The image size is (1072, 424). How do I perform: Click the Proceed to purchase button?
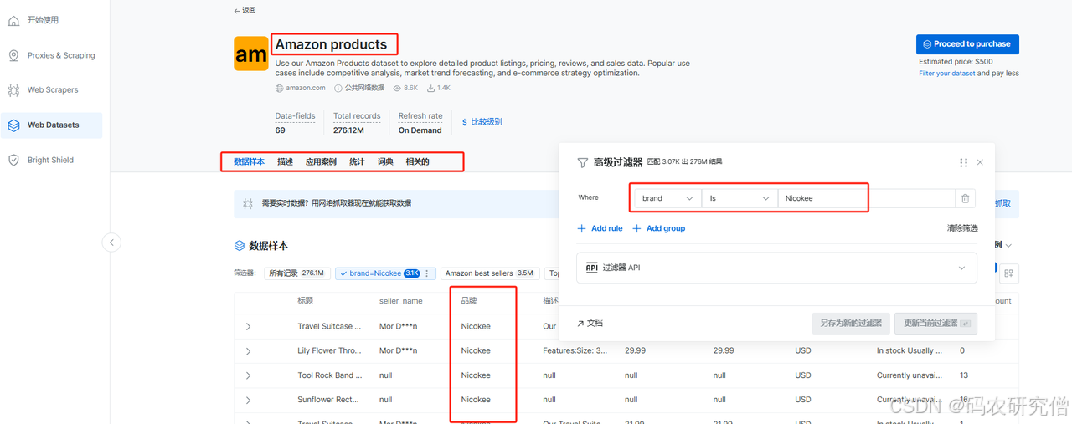click(967, 44)
